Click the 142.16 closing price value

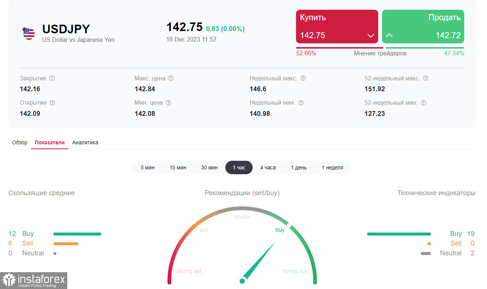point(30,89)
